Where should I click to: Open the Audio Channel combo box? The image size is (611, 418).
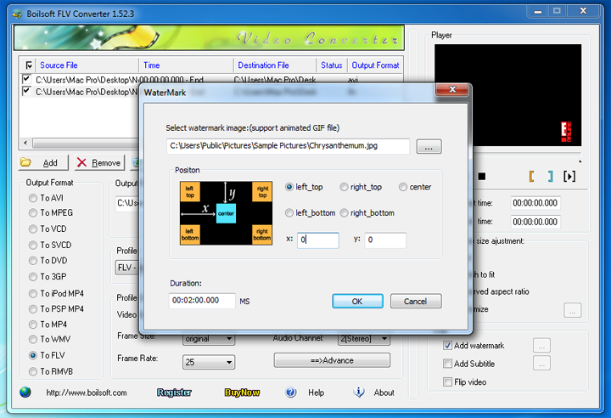363,339
